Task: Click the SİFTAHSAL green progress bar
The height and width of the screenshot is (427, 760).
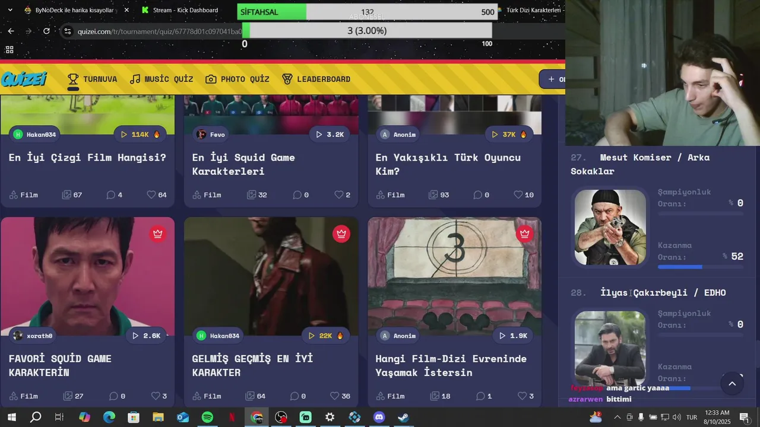Action: (x=271, y=12)
